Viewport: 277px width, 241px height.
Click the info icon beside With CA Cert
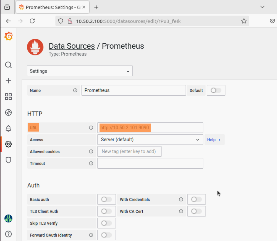pyautogui.click(x=181, y=211)
